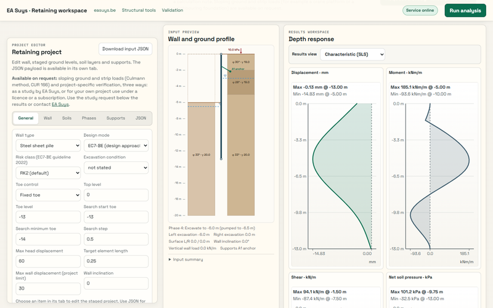This screenshot has width=493, height=308.
Task: Click the A1 anchor label in profile
Action: 238,69
